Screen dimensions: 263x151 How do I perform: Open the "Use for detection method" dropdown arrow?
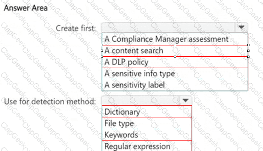tap(184, 100)
